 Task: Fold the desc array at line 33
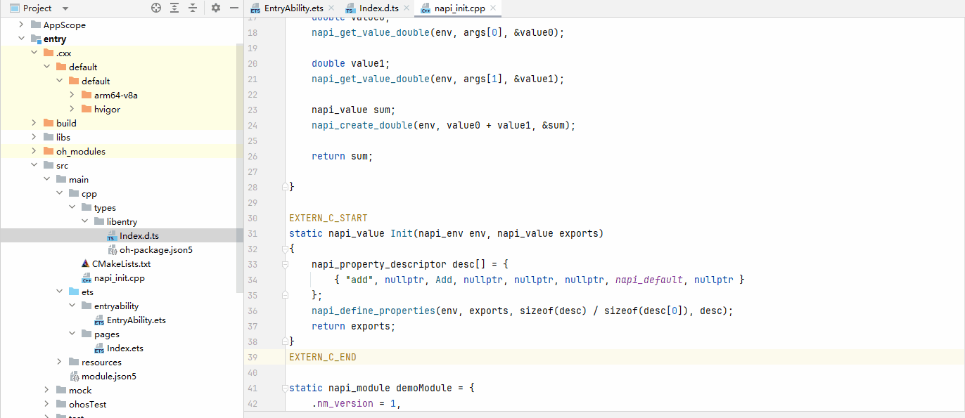pos(285,264)
